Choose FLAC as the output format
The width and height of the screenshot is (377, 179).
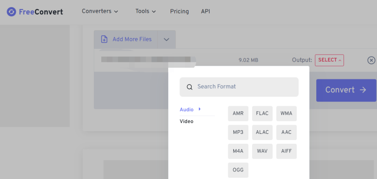point(262,113)
